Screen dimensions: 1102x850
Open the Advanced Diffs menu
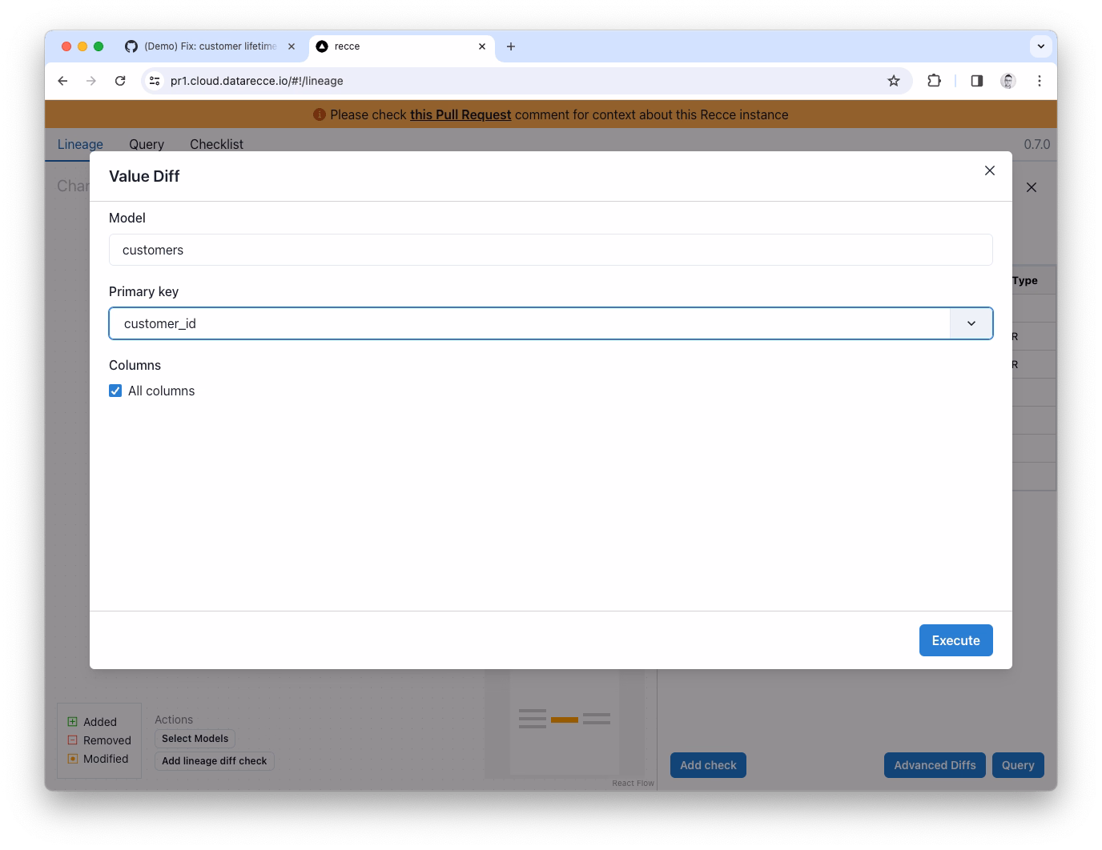(x=935, y=765)
